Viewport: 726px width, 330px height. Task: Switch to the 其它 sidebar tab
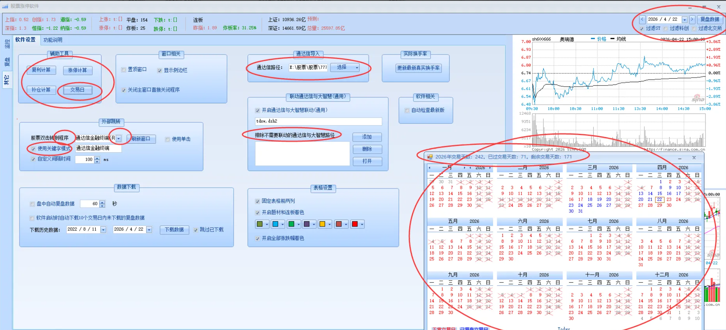pos(6,79)
